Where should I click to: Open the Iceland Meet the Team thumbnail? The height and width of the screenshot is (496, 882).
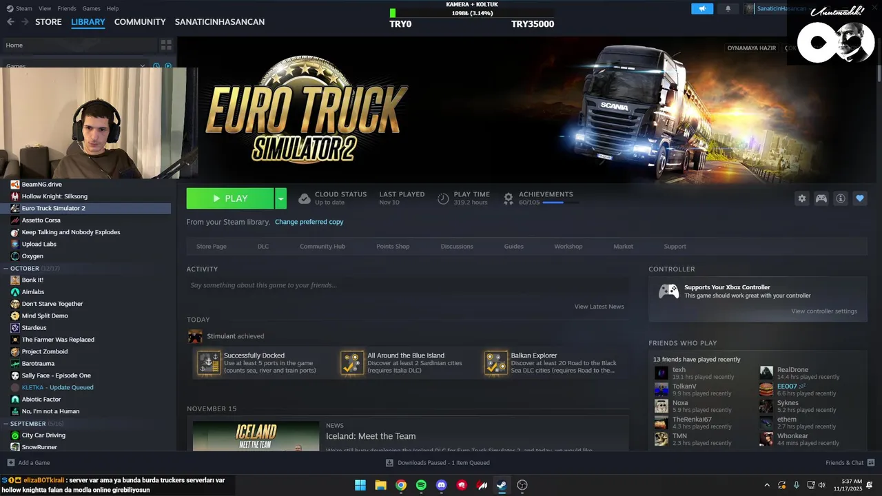click(256, 436)
